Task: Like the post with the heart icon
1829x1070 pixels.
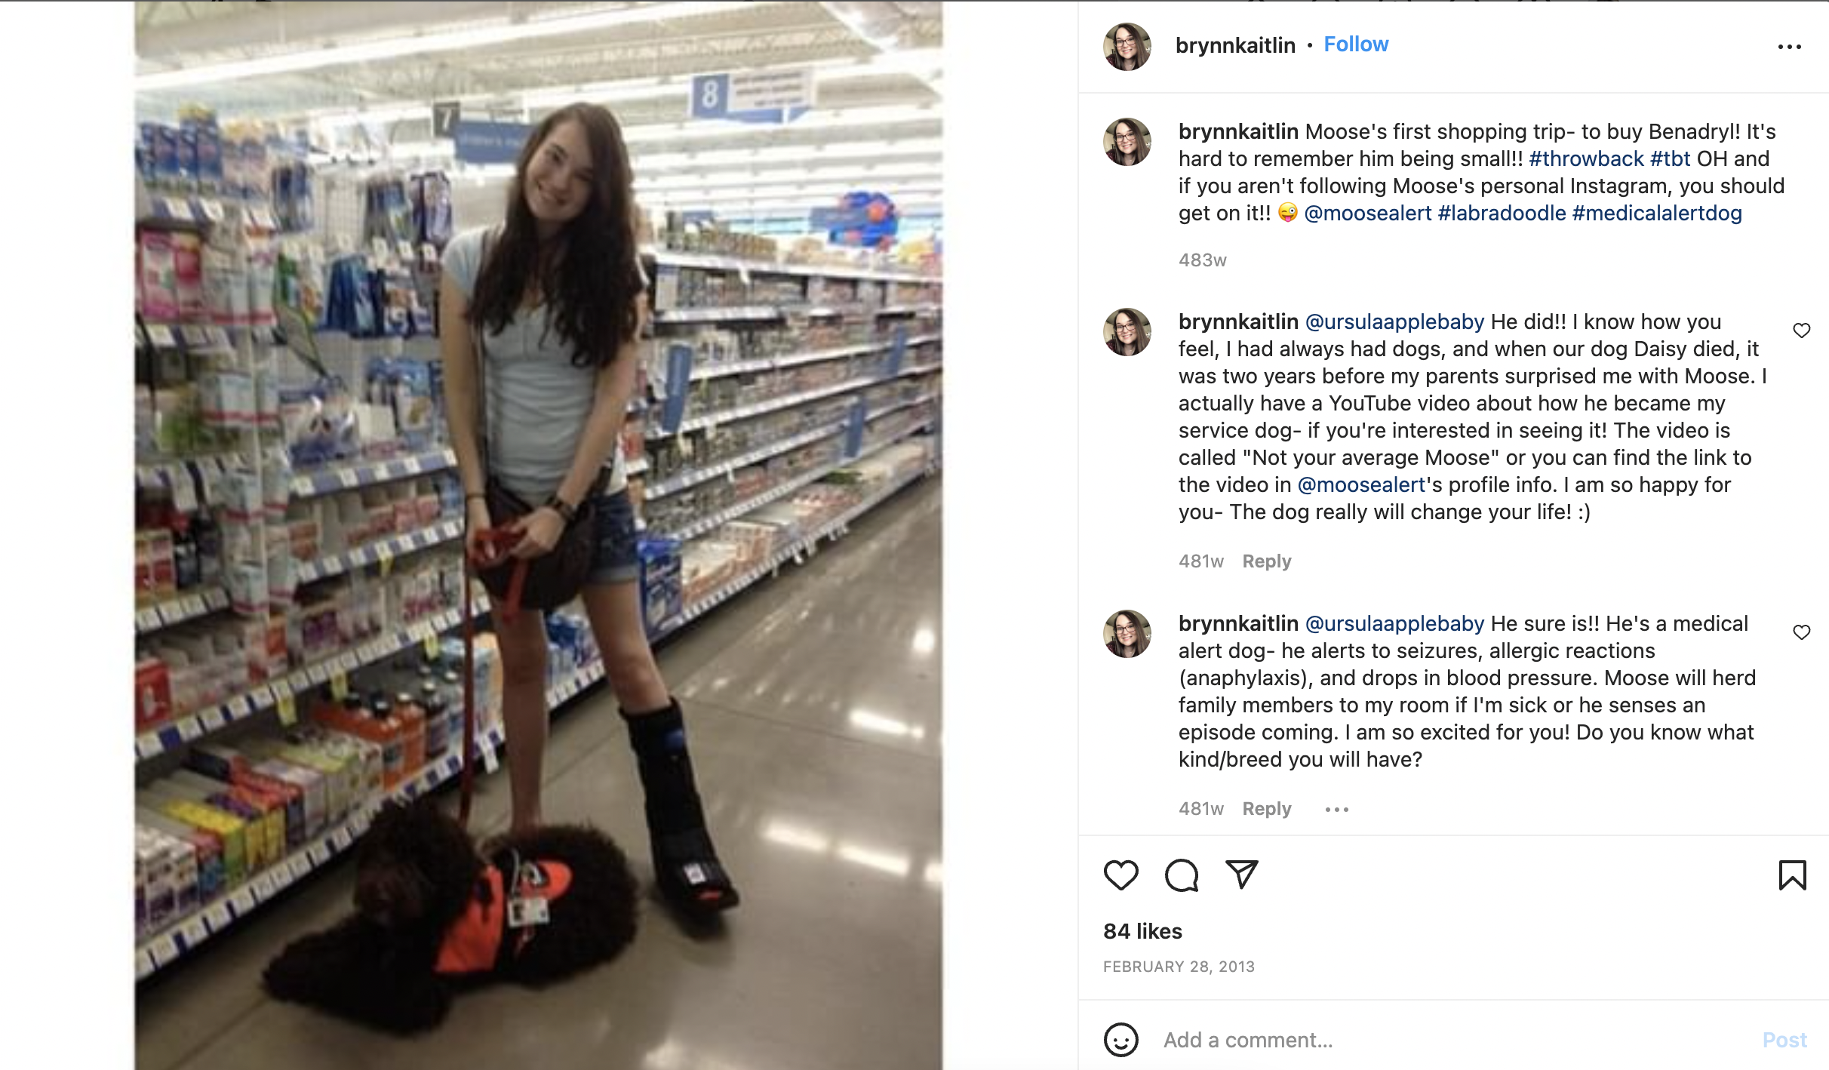Action: click(1120, 875)
